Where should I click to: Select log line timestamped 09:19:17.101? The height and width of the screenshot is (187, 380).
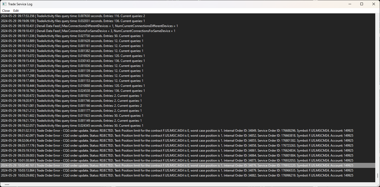(x=188, y=66)
